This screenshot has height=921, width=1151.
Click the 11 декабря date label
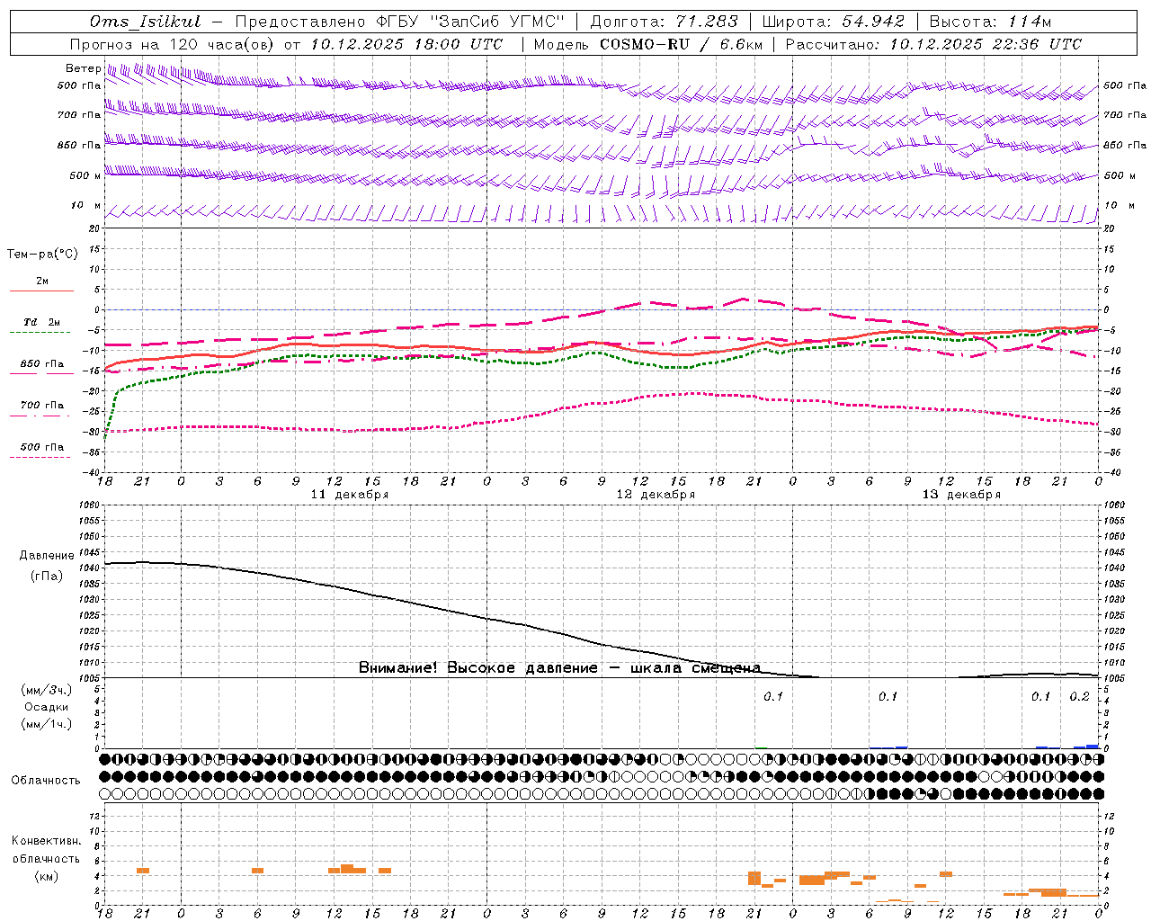pos(350,495)
